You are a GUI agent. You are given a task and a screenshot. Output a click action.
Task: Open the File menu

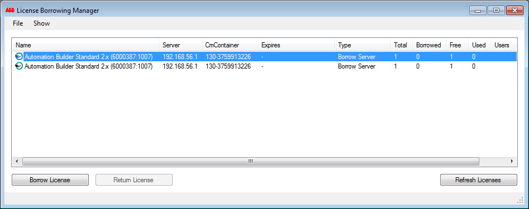[x=18, y=23]
